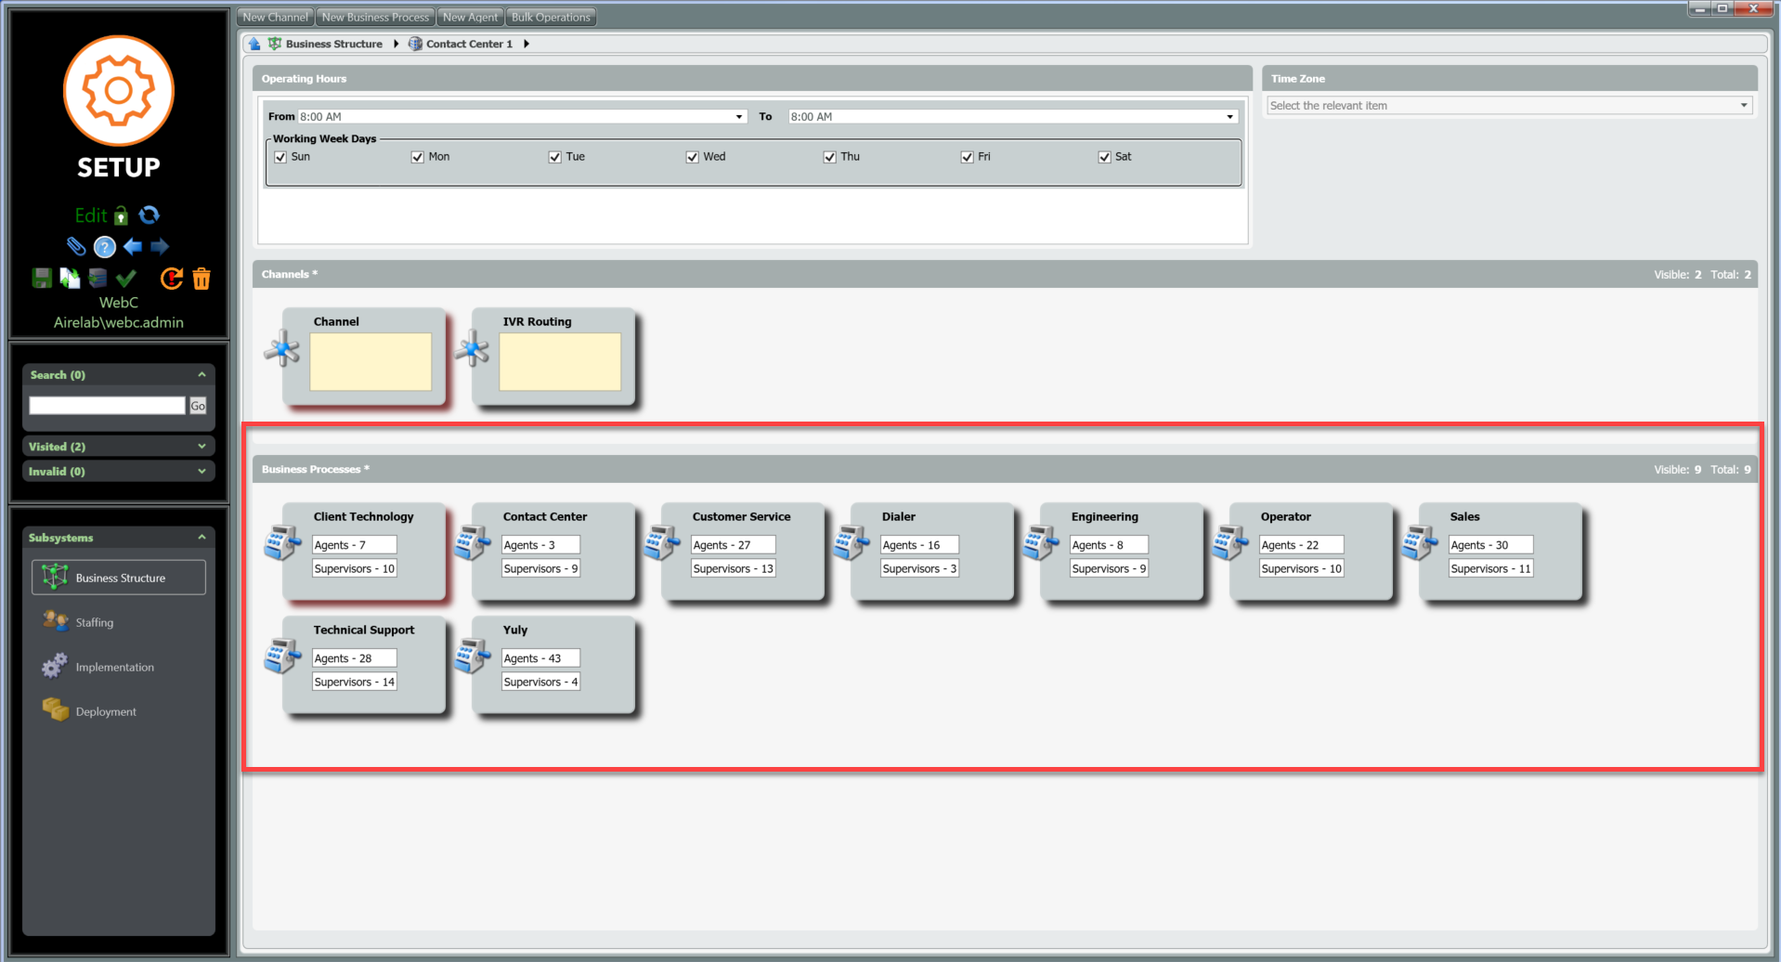Click the home icon in the breadcrumb
1781x962 pixels.
tap(254, 44)
